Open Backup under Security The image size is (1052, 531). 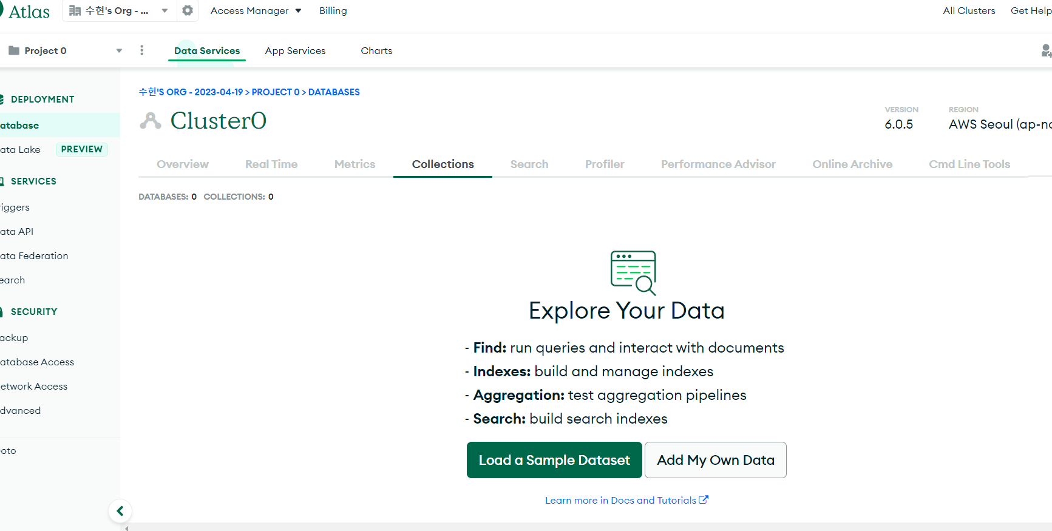pos(14,337)
